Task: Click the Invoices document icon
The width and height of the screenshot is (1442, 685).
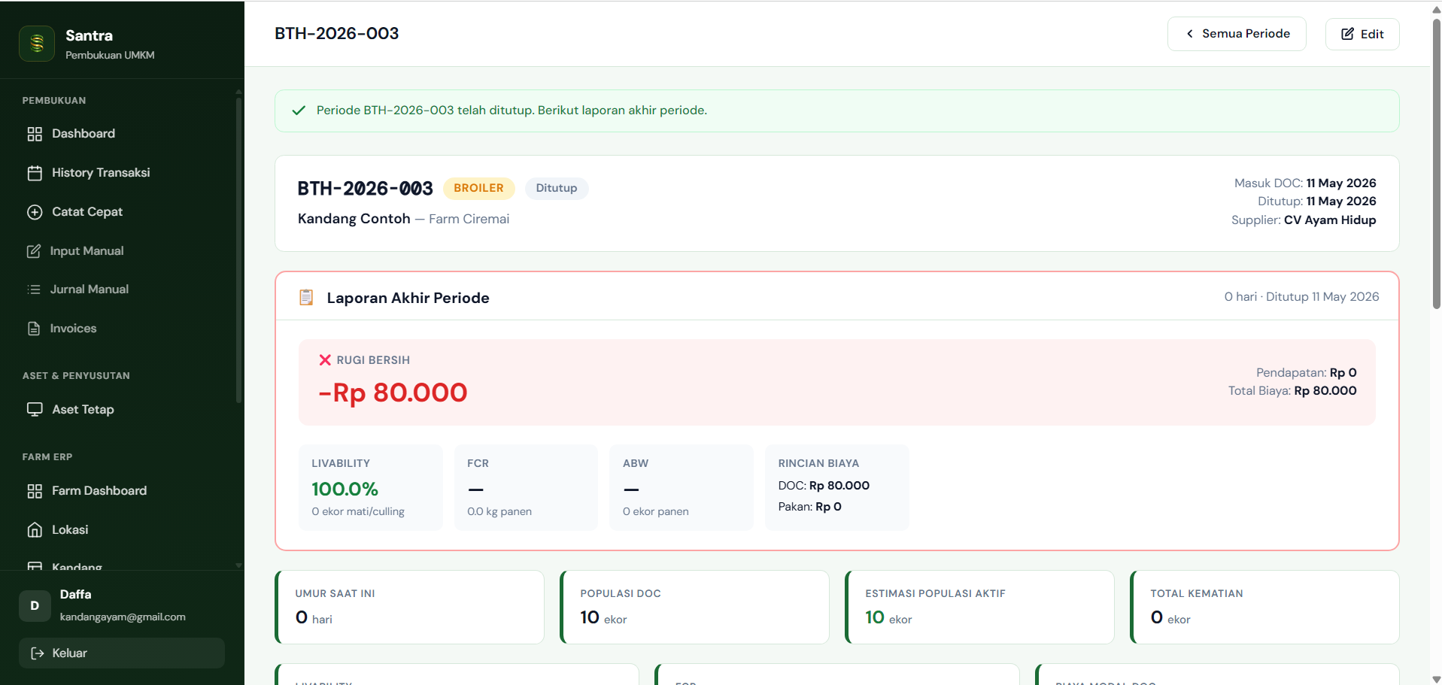Action: click(x=34, y=329)
